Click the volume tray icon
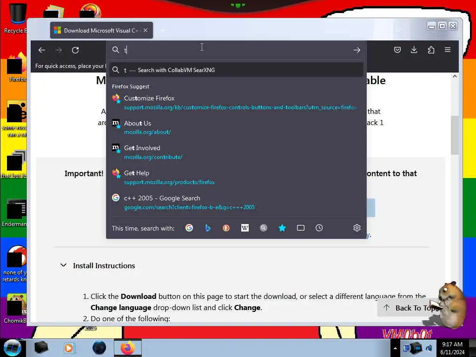This screenshot has width=476, height=357. [x=429, y=348]
